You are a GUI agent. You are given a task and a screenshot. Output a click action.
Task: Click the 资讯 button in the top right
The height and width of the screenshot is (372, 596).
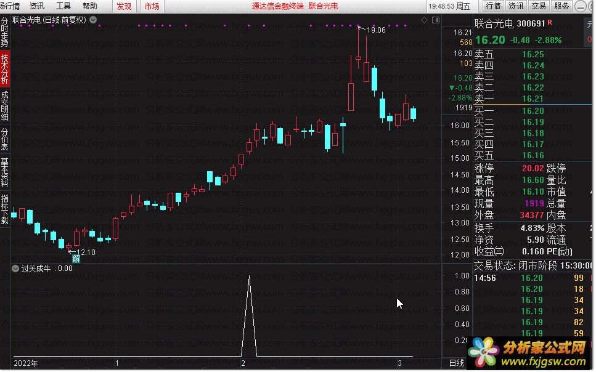(516, 6)
